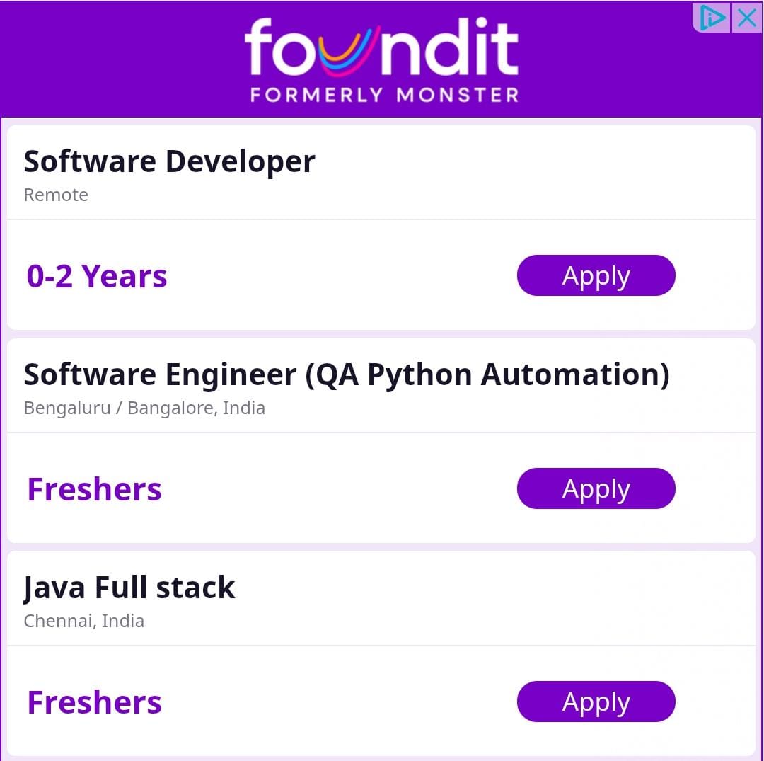Click the Chennai, India location text
This screenshot has height=761, width=764.
(83, 622)
